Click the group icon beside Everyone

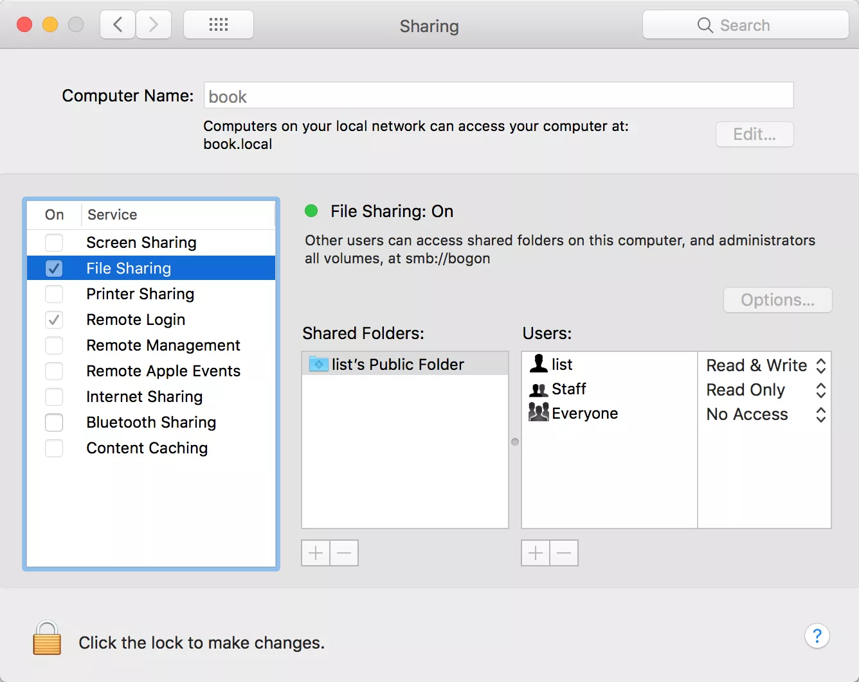538,412
